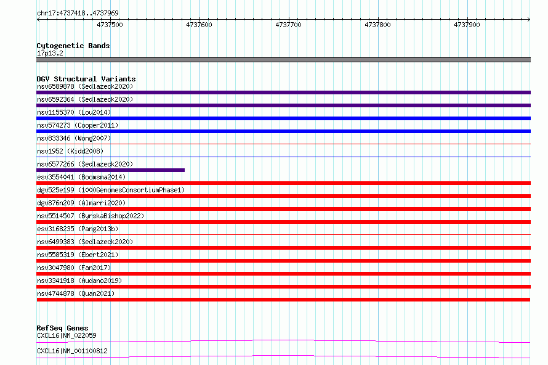This screenshot has height=365, width=548.
Task: Click the thin red line of esv3168235
Action: click(283, 234)
